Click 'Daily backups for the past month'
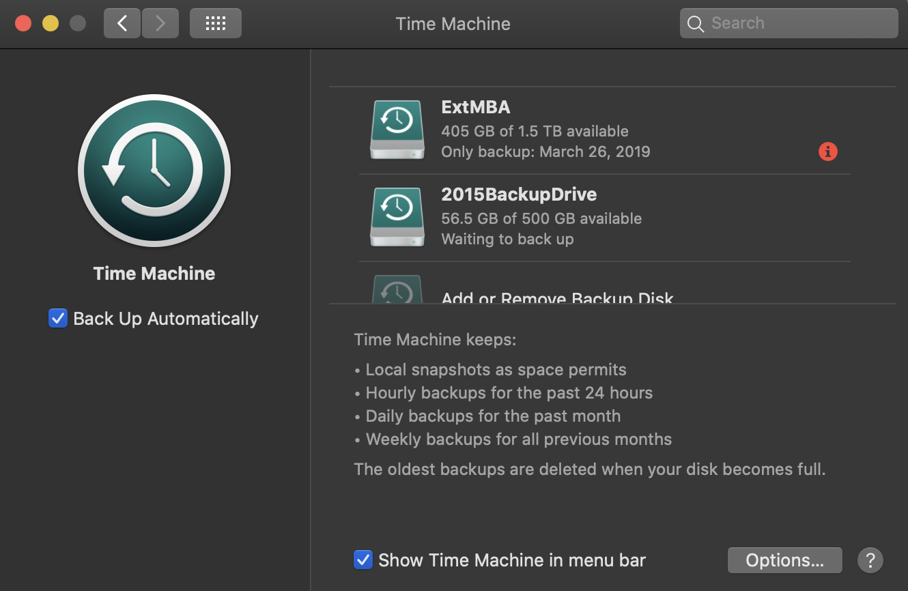The image size is (908, 591). click(x=494, y=416)
